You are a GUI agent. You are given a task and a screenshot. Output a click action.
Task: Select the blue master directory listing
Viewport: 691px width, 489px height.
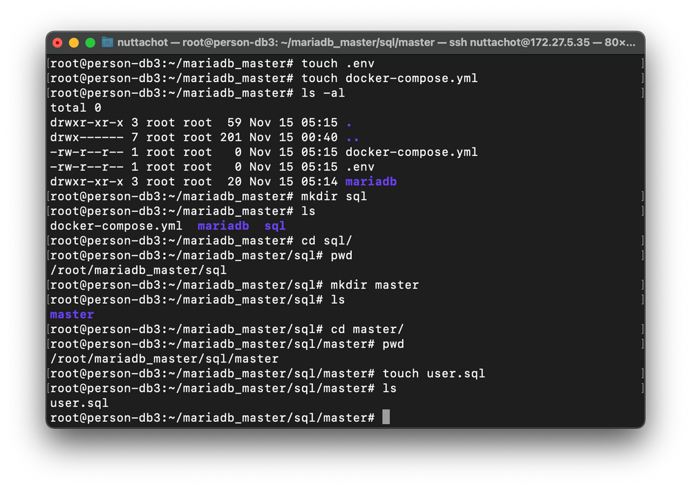71,314
